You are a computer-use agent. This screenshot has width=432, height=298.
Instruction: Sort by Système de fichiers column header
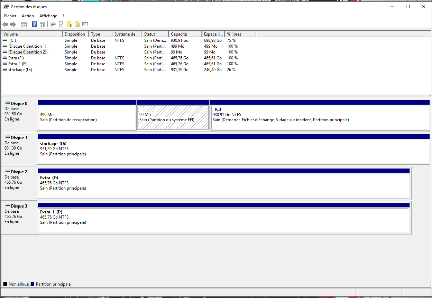coord(127,34)
